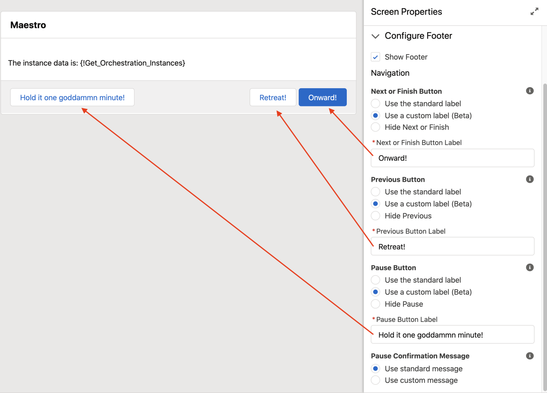Image resolution: width=547 pixels, height=393 pixels.
Task: Click the Retreat! button in preview
Action: (x=273, y=98)
